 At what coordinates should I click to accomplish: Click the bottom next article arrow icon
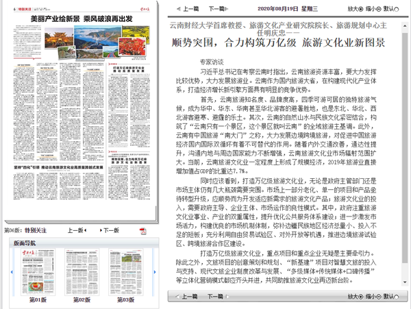click(x=227, y=297)
